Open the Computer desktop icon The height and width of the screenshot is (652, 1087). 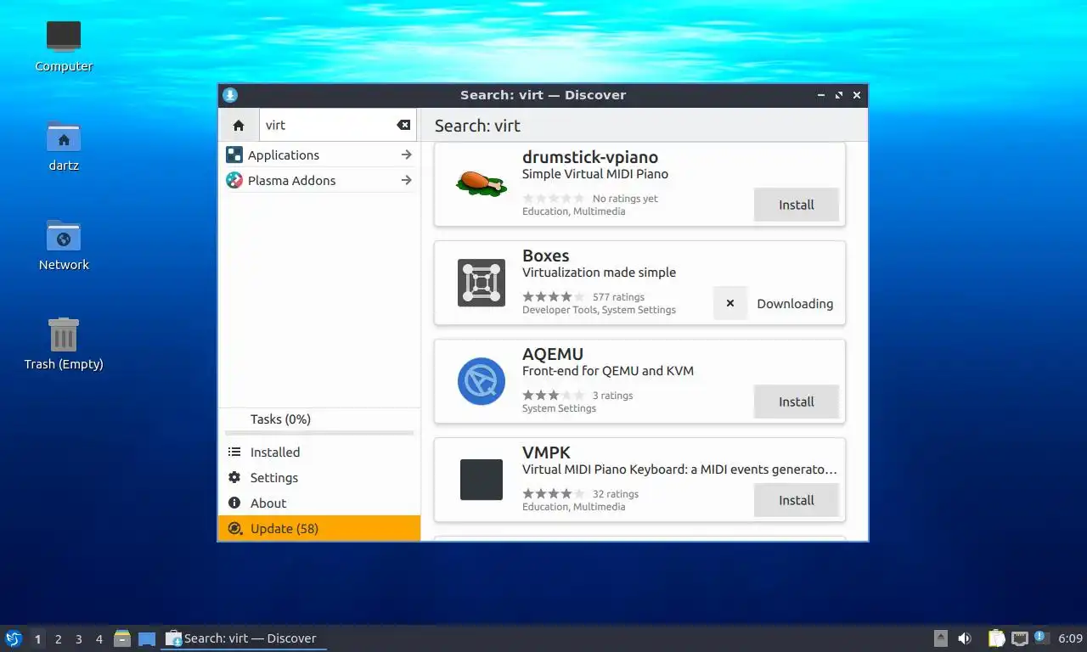[64, 45]
